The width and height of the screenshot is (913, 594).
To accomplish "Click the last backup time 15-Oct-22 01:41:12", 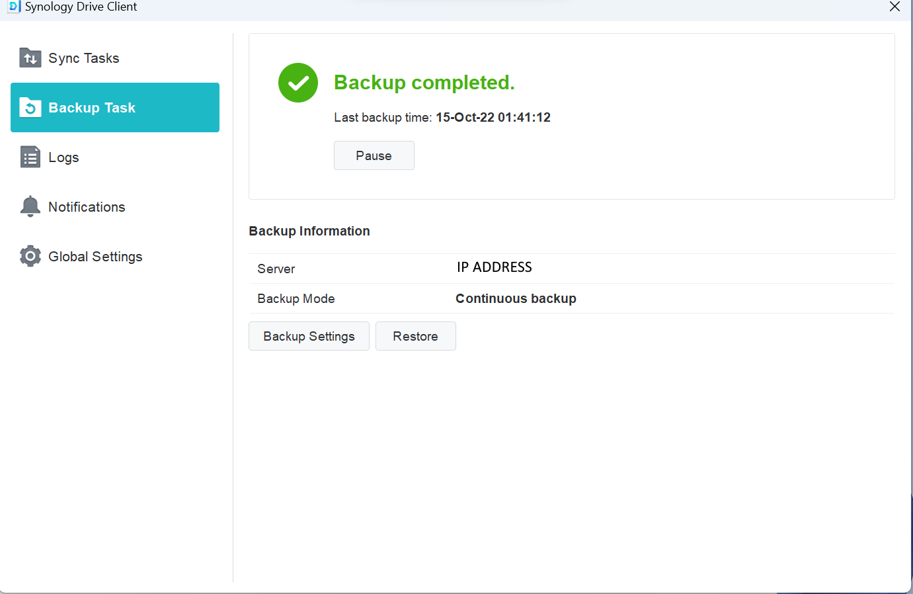I will (x=493, y=118).
